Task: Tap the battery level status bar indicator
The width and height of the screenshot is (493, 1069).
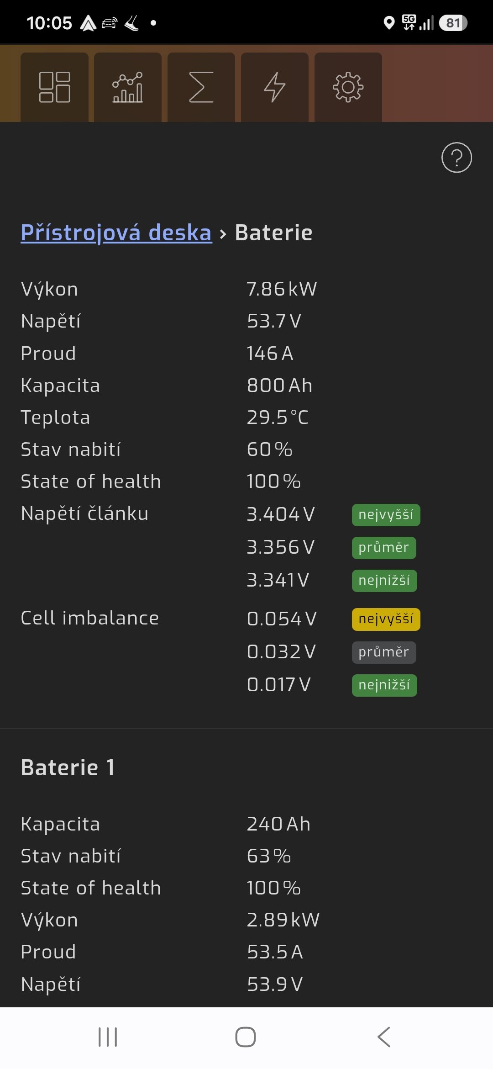Action: (453, 23)
